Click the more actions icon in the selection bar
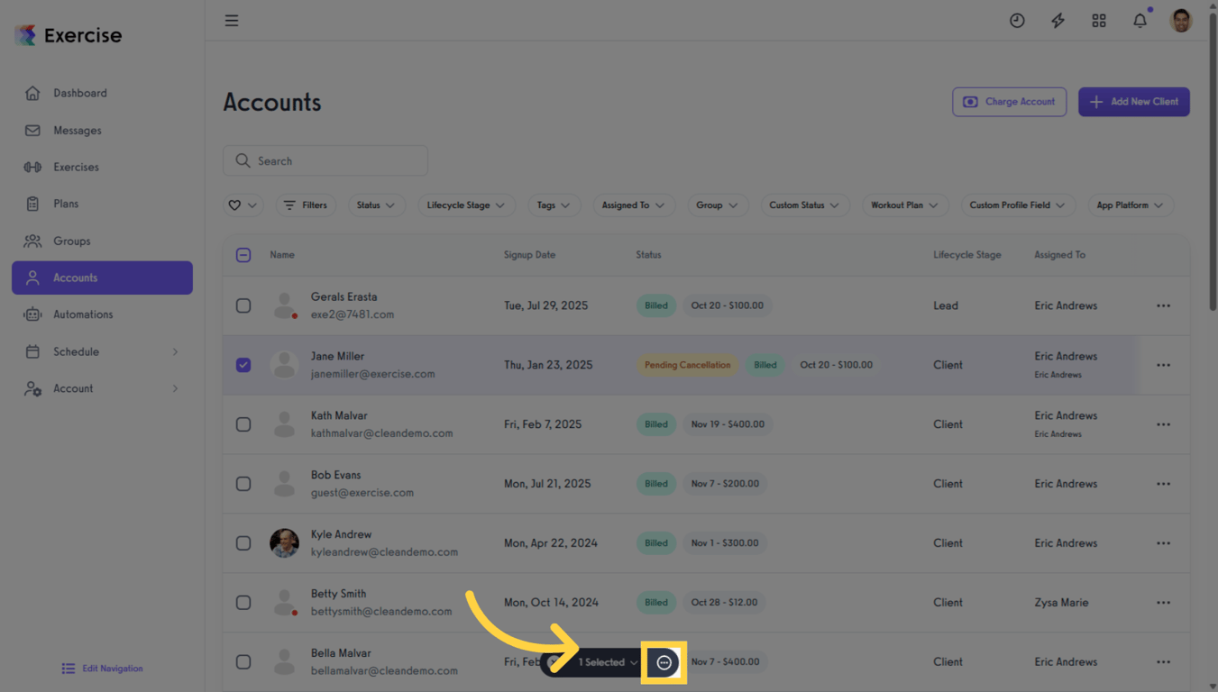The width and height of the screenshot is (1218, 692). tap(664, 662)
